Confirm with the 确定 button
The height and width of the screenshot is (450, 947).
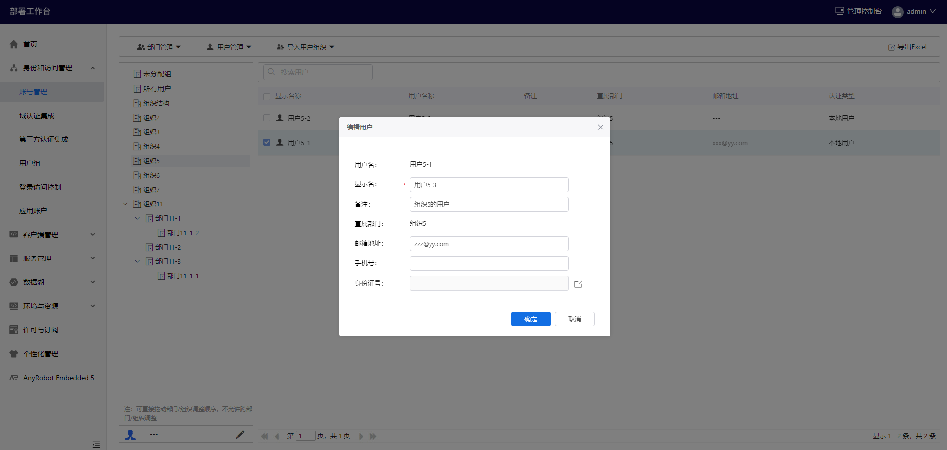(x=530, y=319)
